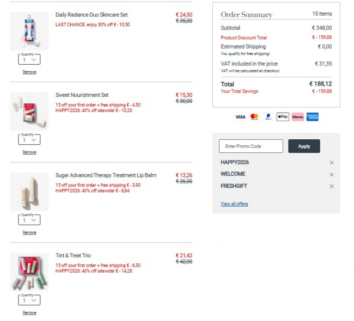The height and width of the screenshot is (321, 354).
Task: Remove Daily Radiance Duo Skincare Set
Action: click(29, 72)
